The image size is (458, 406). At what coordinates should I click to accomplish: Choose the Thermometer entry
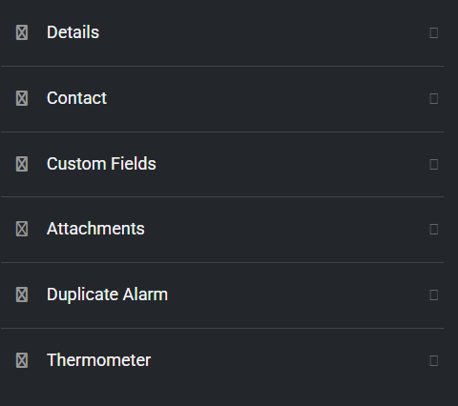click(98, 360)
